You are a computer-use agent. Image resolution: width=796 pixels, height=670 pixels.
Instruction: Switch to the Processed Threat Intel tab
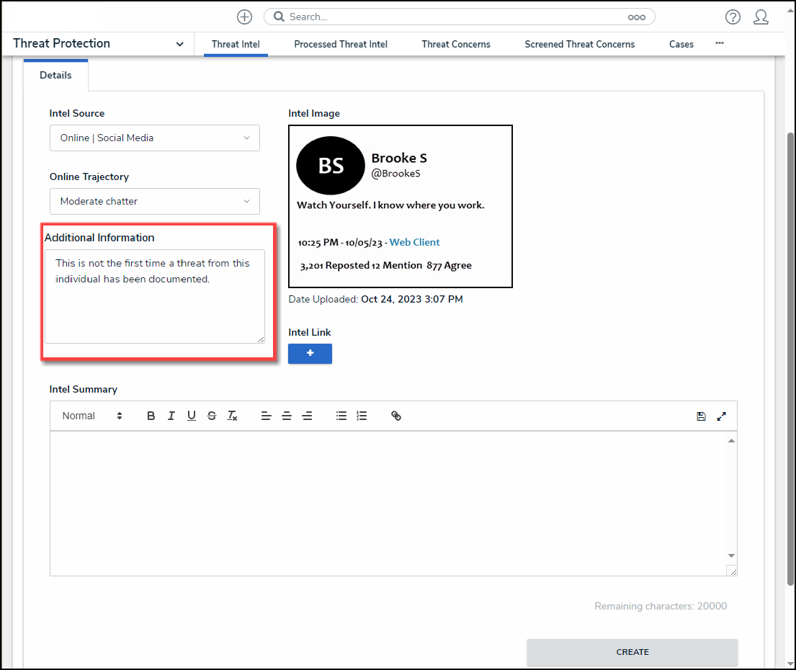(x=341, y=44)
